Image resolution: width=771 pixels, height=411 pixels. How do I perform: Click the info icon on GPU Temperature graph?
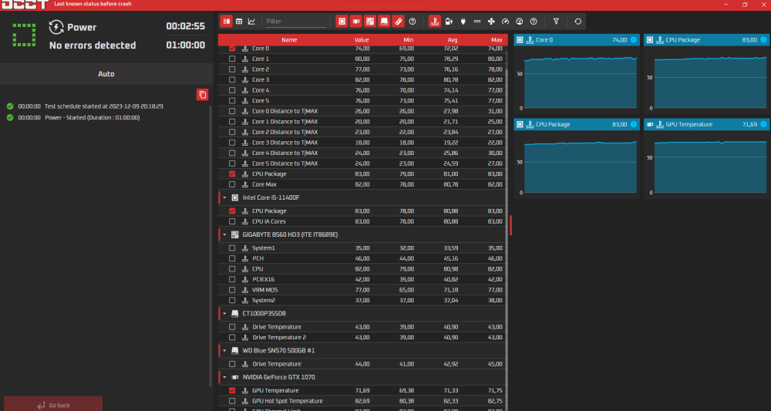point(763,123)
